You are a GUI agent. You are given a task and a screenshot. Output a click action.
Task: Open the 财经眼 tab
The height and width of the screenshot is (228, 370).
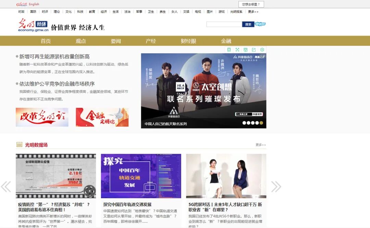188,41
